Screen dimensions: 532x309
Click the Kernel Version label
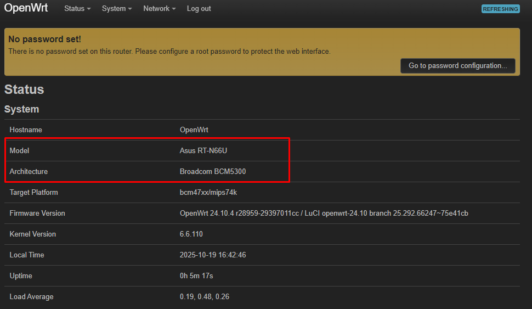click(x=32, y=234)
